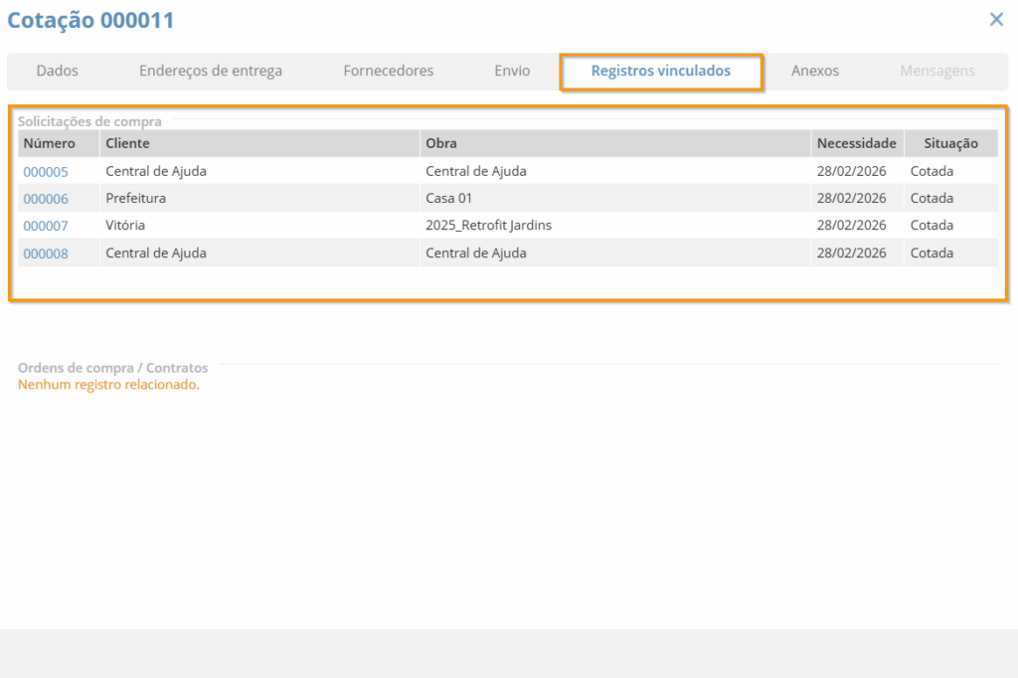This screenshot has height=678, width=1018.
Task: Open purchase request 000005 link
Action: point(46,172)
